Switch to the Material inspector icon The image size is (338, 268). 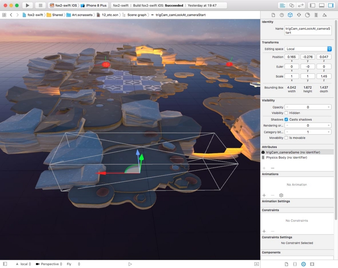tap(308, 15)
